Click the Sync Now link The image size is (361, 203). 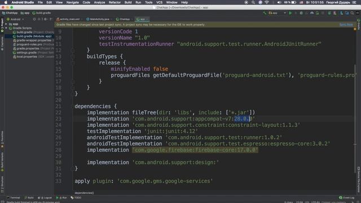[x=346, y=25]
